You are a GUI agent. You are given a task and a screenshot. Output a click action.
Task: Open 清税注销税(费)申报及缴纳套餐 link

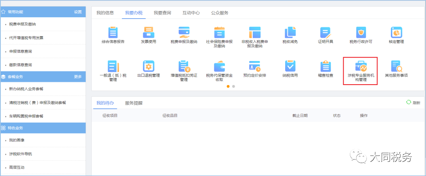pyautogui.click(x=37, y=102)
